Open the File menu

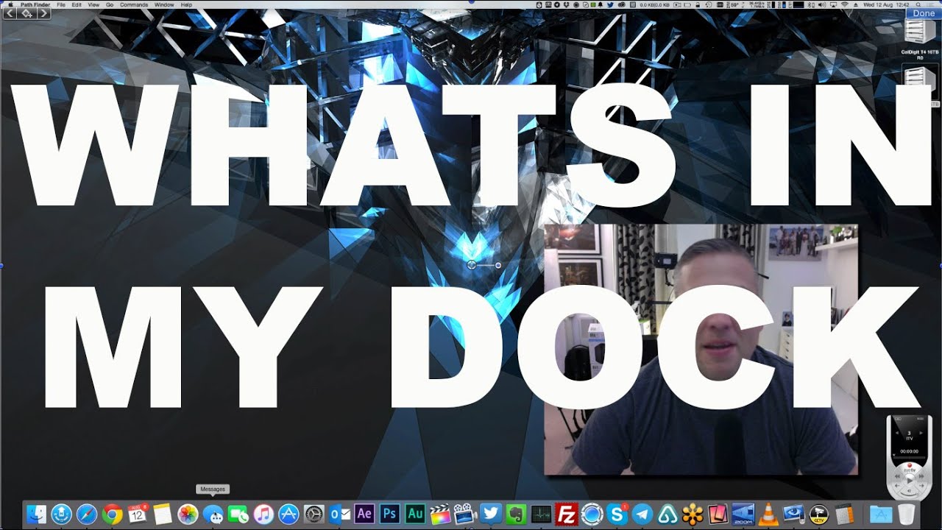pos(61,4)
